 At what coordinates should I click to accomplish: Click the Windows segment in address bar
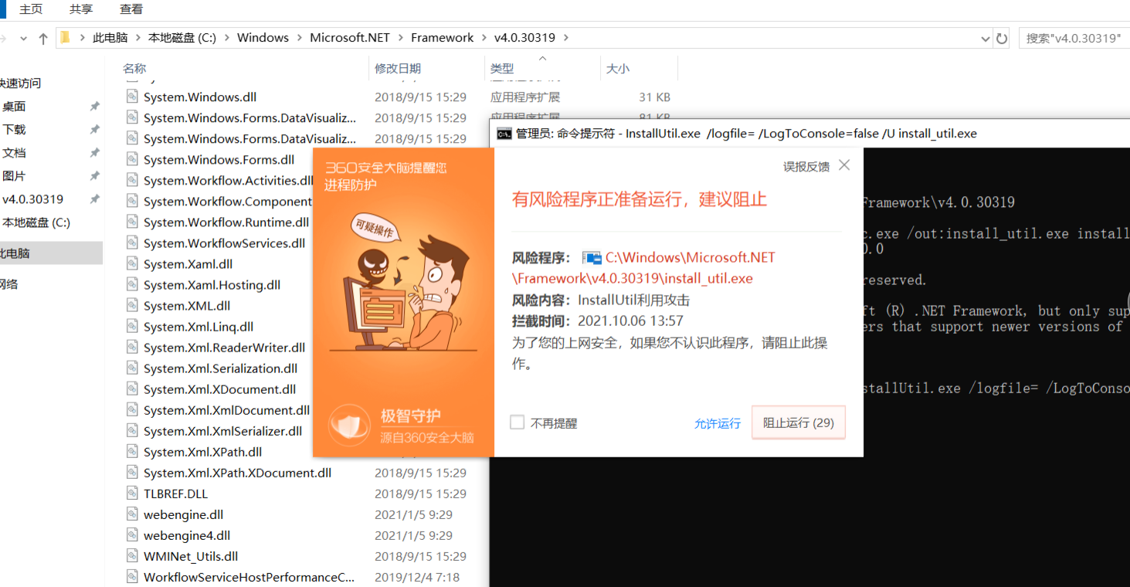pyautogui.click(x=263, y=38)
